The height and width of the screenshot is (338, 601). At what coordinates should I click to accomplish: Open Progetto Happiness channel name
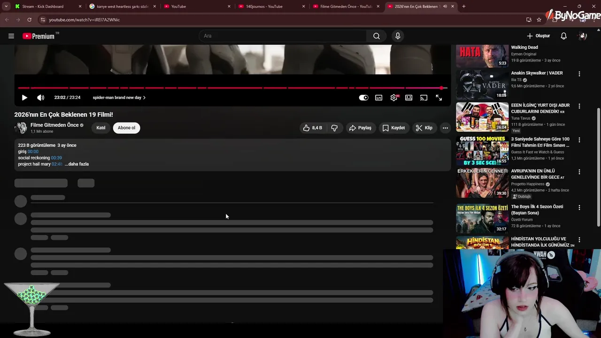528,184
